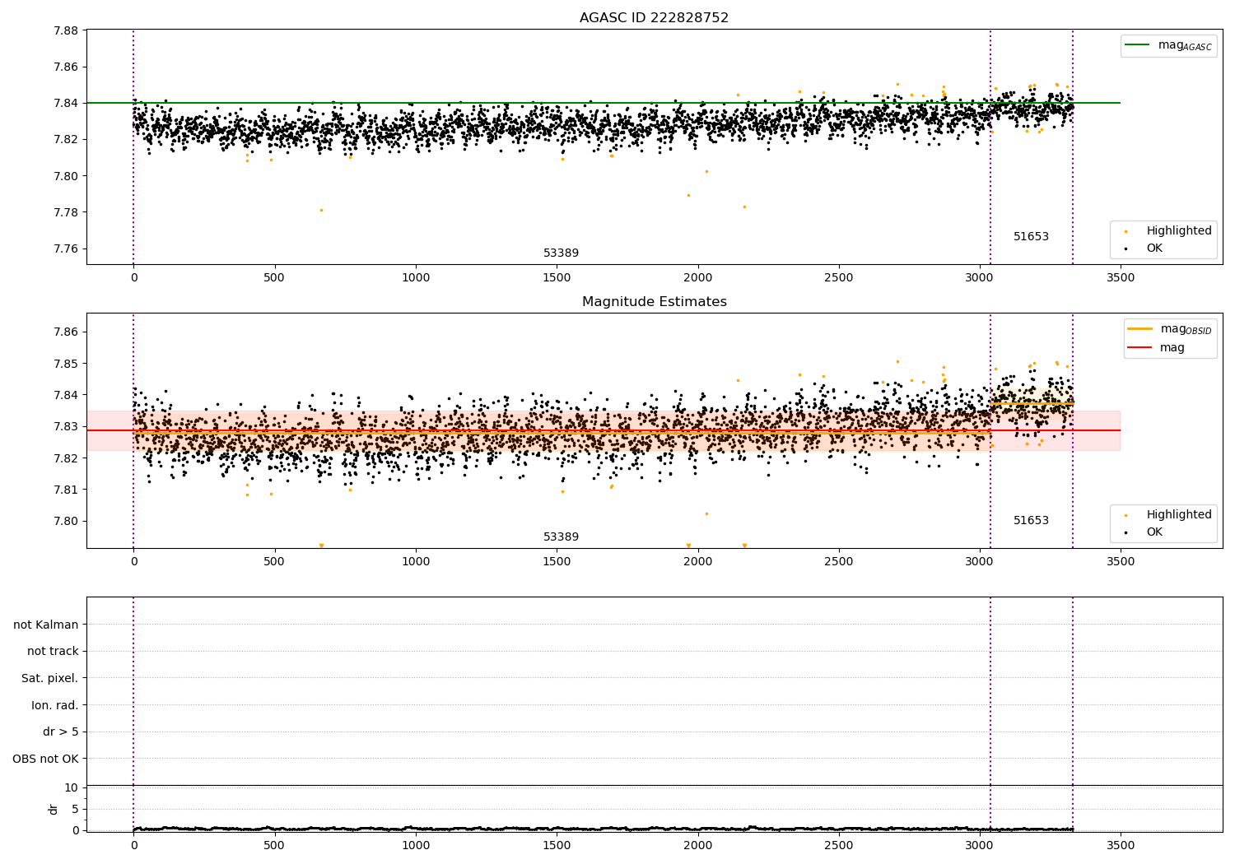Click the 'Magnitude Estimates' subplot title

click(x=654, y=302)
